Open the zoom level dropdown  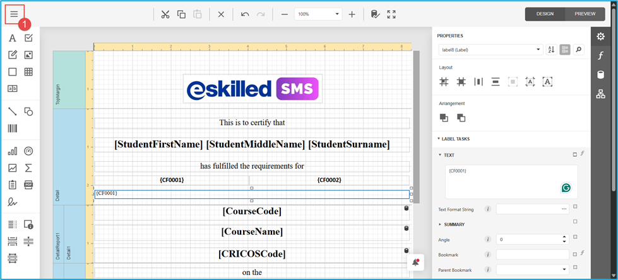pyautogui.click(x=337, y=14)
